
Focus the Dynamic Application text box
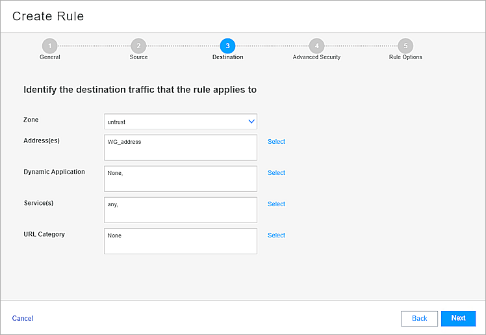click(x=180, y=179)
